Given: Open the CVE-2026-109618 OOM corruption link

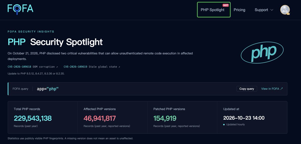Looking at the screenshot, I should [x=33, y=67].
